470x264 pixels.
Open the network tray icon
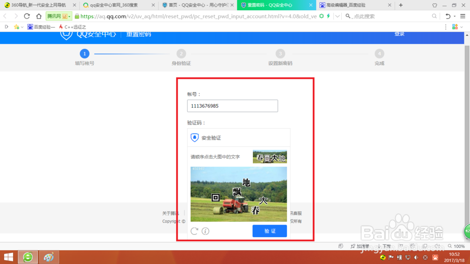(x=407, y=257)
